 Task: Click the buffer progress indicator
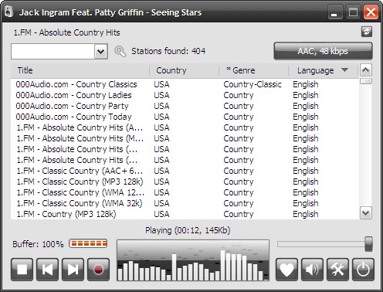pyautogui.click(x=88, y=243)
